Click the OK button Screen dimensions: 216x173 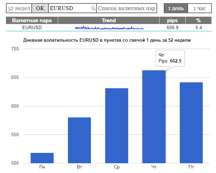point(40,8)
